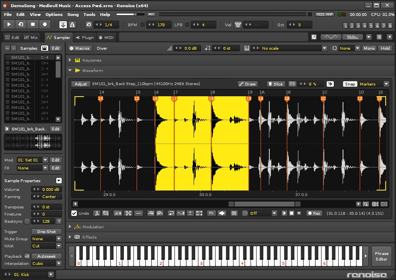The width and height of the screenshot is (396, 280).
Task: Enable record mode with the round record button
Action: point(45,24)
